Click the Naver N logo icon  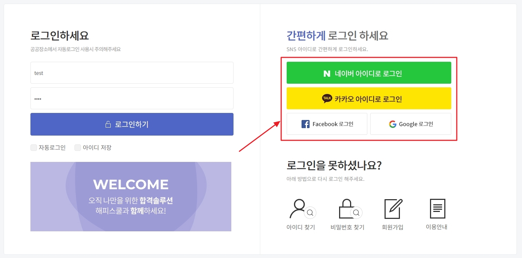point(327,73)
